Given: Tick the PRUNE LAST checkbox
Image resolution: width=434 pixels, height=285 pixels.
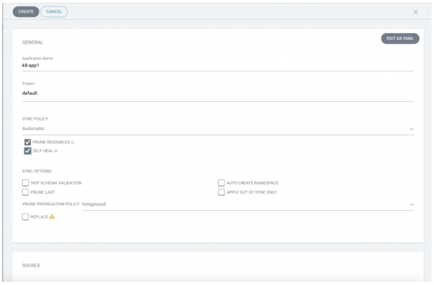Looking at the screenshot, I should tap(26, 192).
